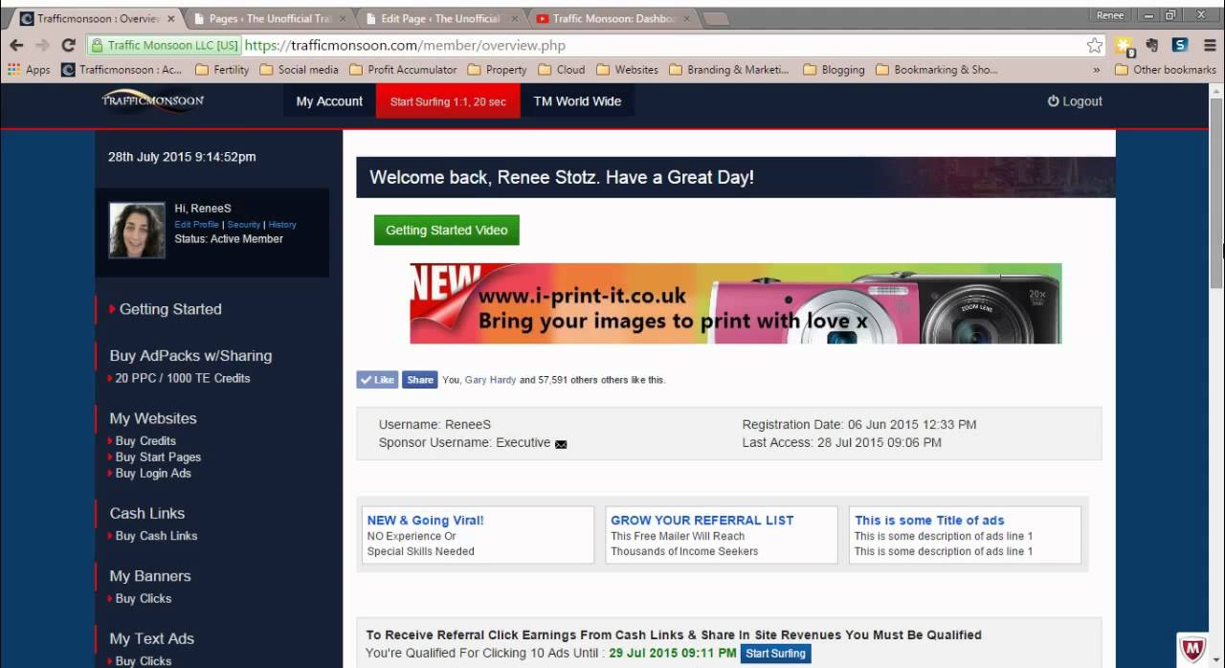Open the Blogging bookmarks folder

834,70
